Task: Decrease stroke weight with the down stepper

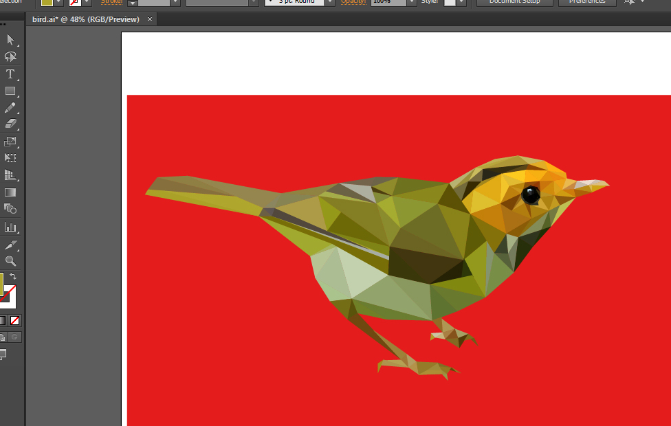Action: (x=133, y=3)
